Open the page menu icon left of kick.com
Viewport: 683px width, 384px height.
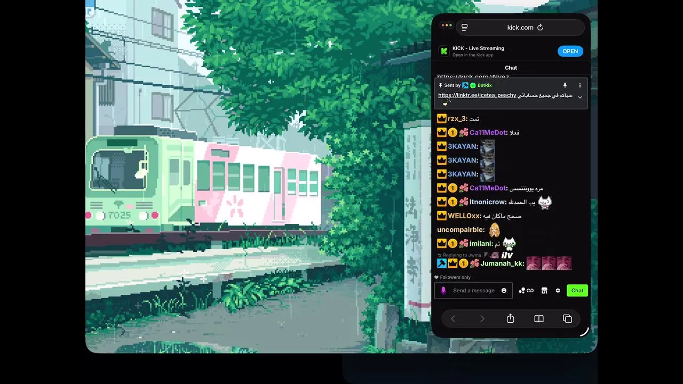coord(464,27)
